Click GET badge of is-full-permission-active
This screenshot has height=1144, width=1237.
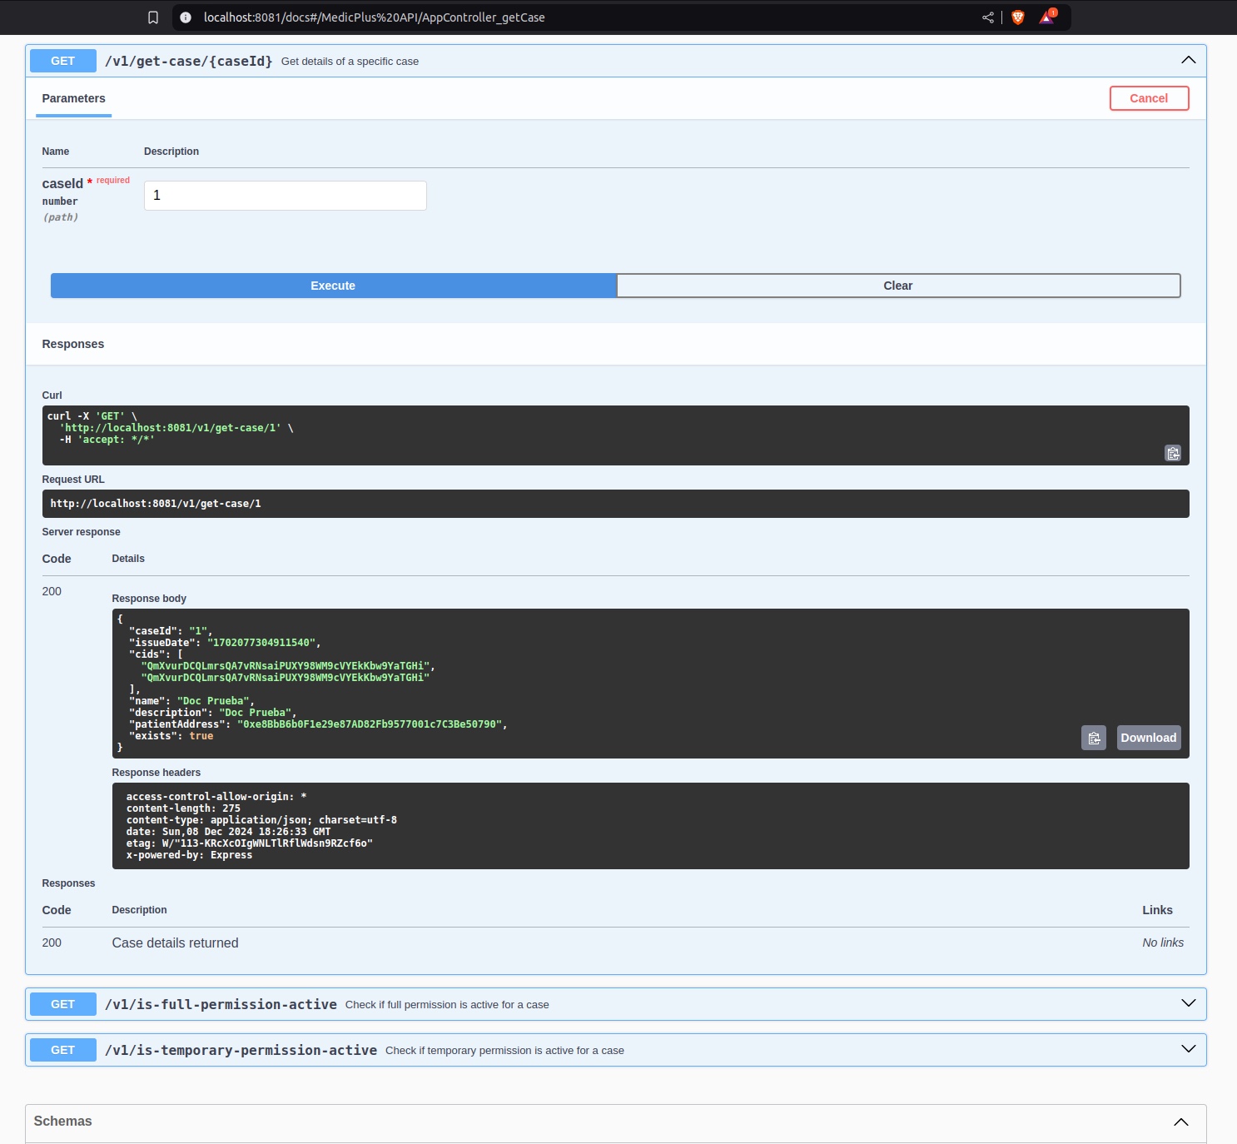(63, 1004)
